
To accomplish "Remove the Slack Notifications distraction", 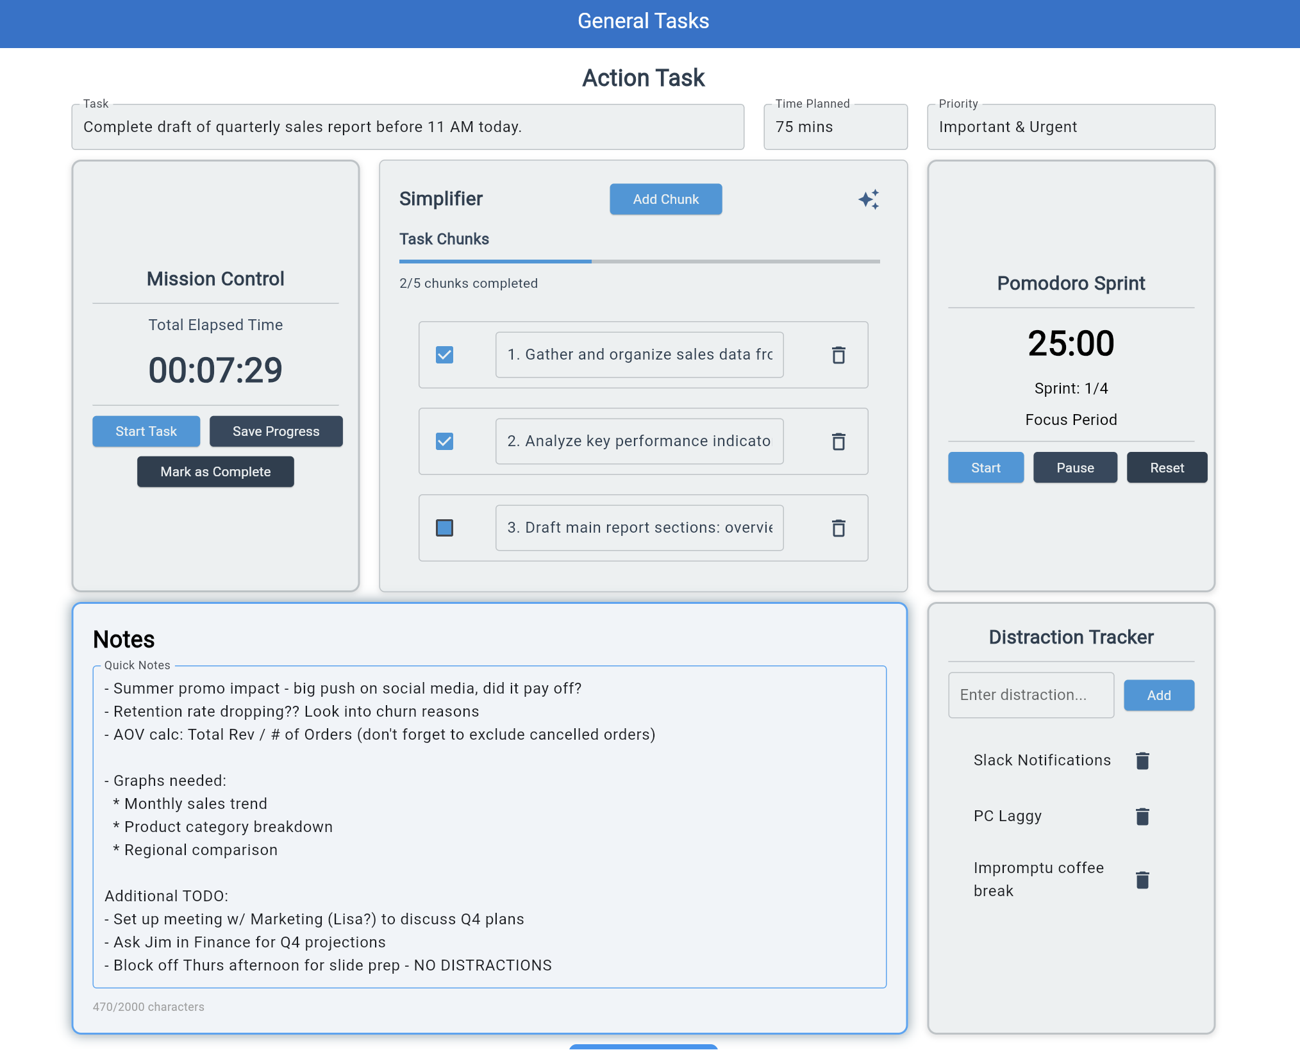I will [x=1142, y=761].
